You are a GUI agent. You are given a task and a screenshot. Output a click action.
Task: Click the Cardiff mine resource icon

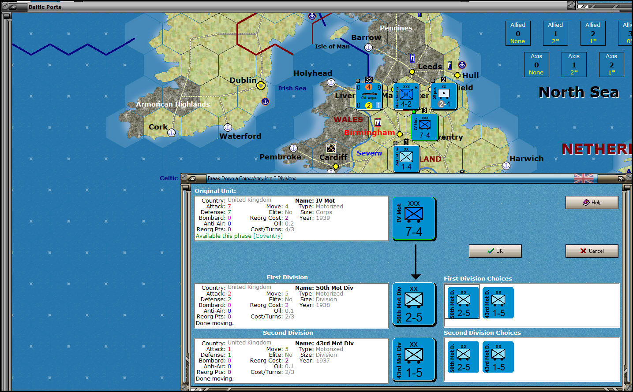[331, 148]
